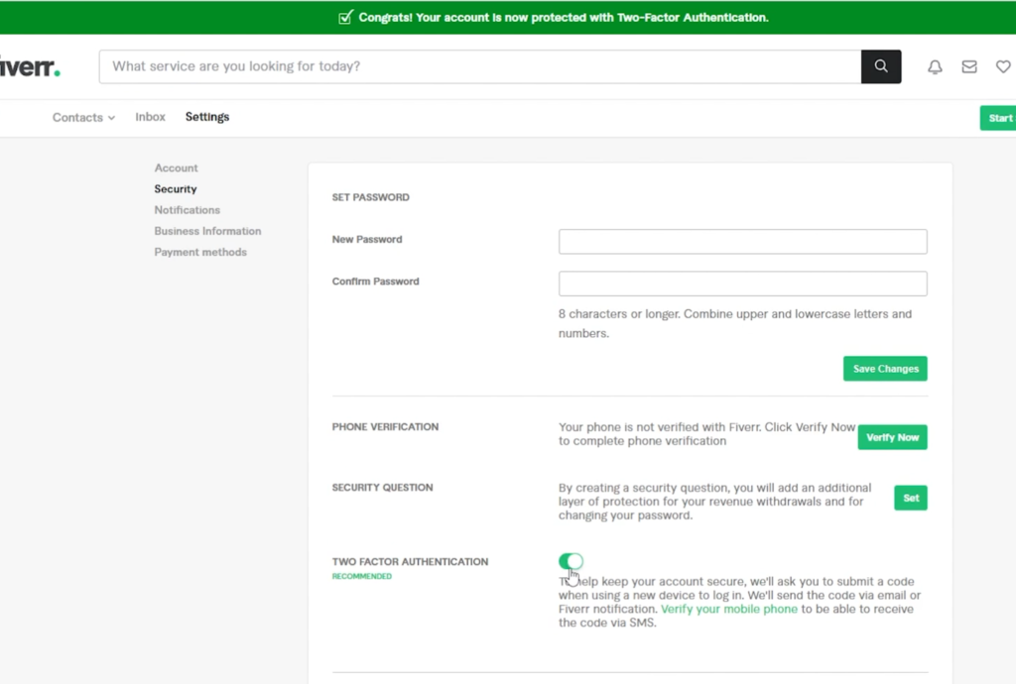Click the green Start button

(998, 118)
